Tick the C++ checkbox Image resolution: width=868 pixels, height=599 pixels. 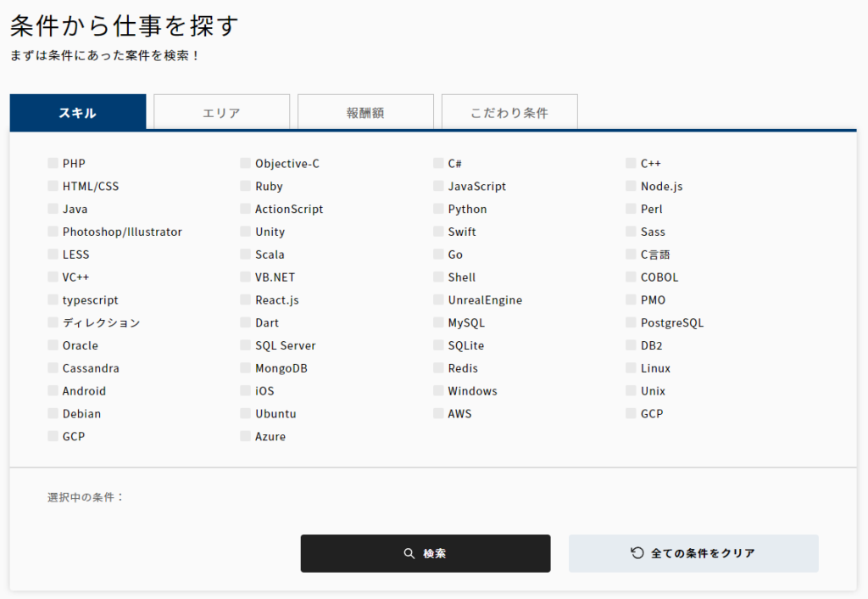[631, 163]
